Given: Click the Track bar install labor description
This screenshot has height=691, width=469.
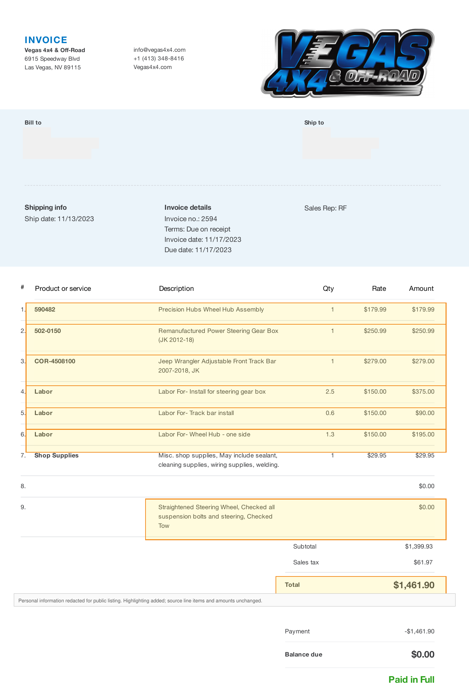Looking at the screenshot, I should click(196, 413).
